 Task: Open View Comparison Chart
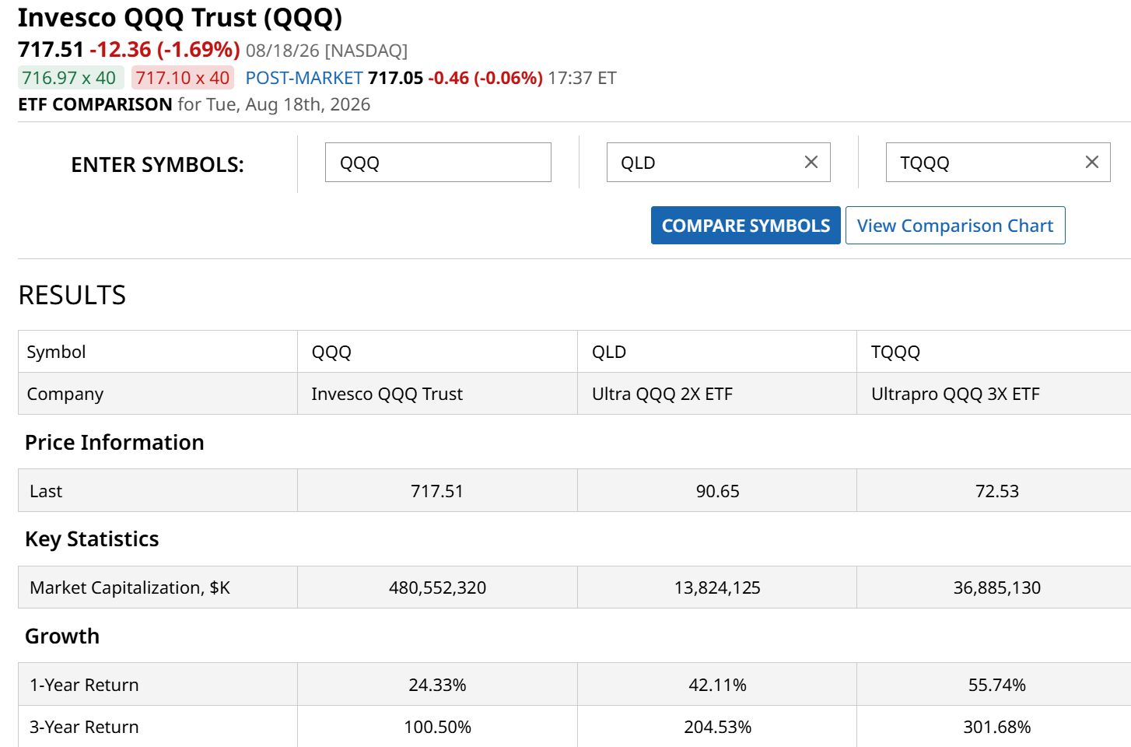[x=954, y=226]
